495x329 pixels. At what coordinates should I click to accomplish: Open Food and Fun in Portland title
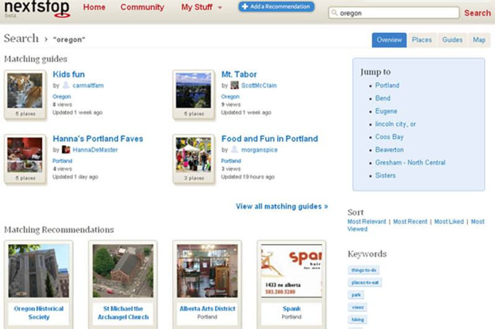tap(270, 139)
